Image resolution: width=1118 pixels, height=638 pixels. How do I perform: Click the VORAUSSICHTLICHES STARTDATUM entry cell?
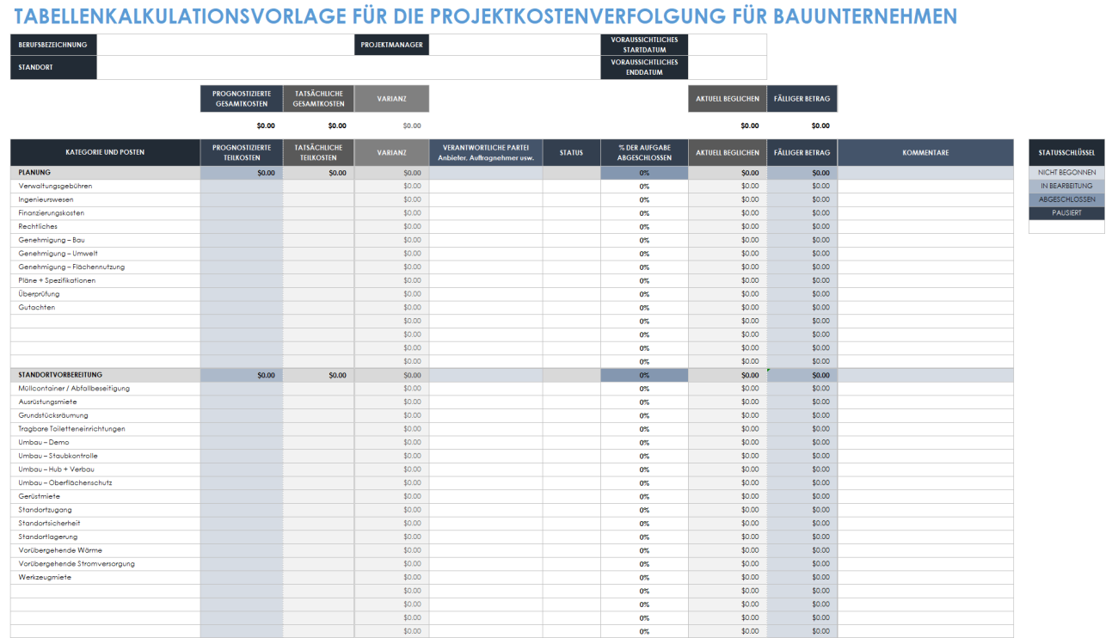[x=727, y=44]
